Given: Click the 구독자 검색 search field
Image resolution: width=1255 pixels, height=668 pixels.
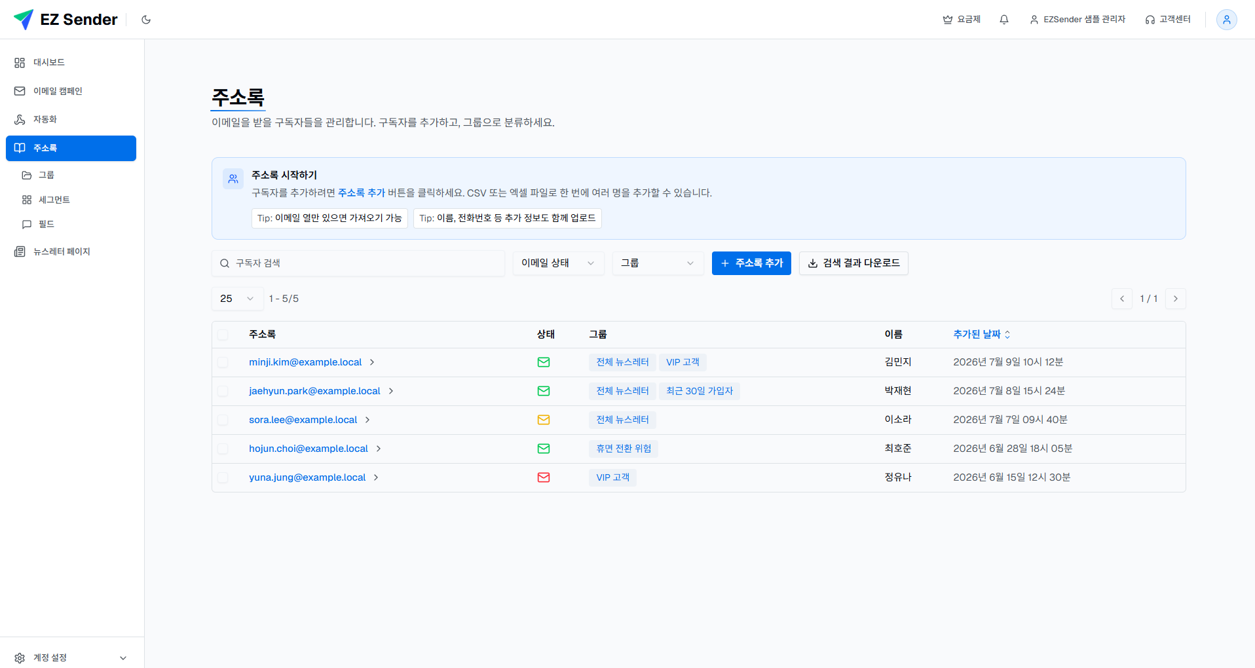Looking at the screenshot, I should [x=358, y=263].
